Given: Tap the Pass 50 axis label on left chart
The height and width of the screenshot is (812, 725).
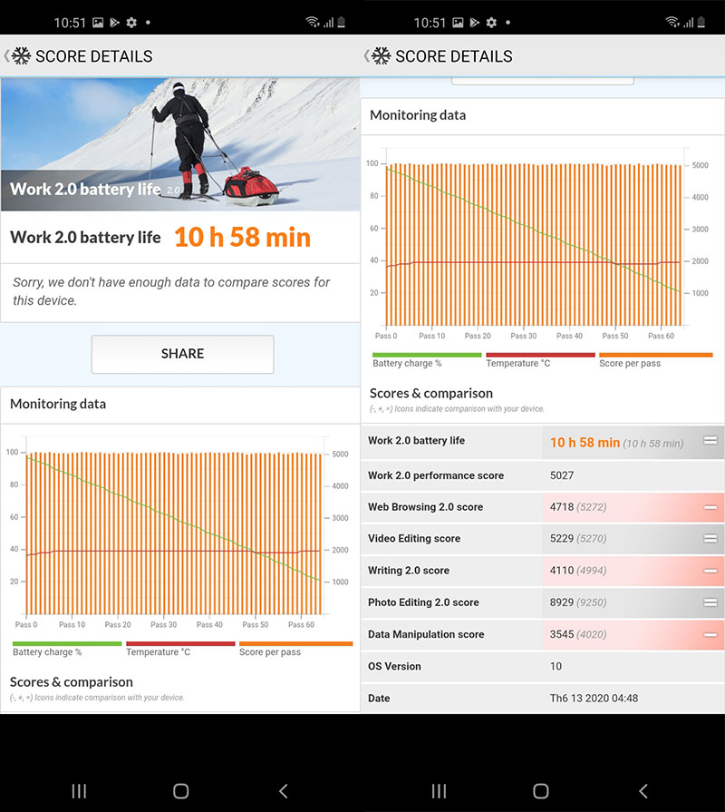Looking at the screenshot, I should click(x=256, y=624).
